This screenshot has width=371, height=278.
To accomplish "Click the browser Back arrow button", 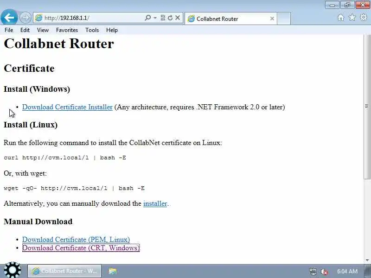I will (x=9, y=17).
